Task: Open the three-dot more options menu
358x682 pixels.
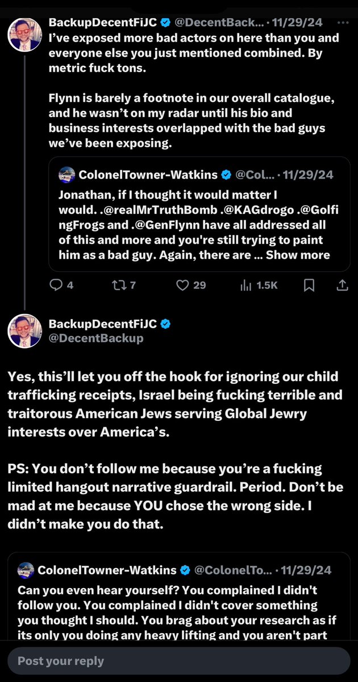Action: click(342, 23)
